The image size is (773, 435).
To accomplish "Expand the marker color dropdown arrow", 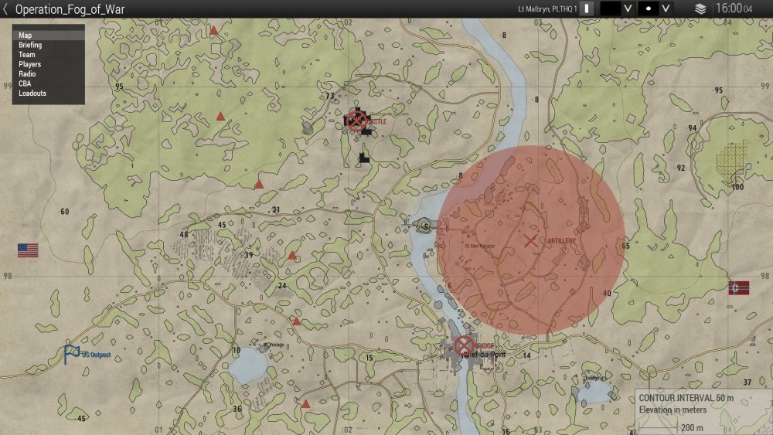I will (x=628, y=8).
